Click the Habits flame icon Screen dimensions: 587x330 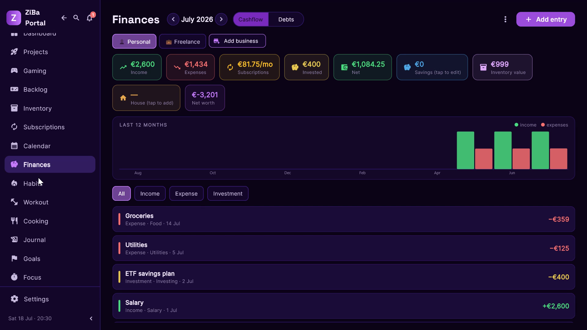14,183
